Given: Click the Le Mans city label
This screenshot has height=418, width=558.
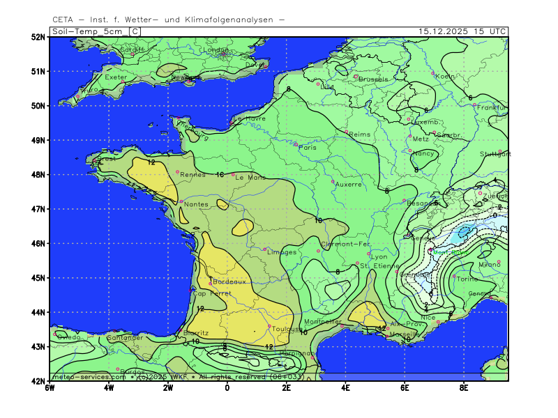Looking at the screenshot, I should point(250,178).
